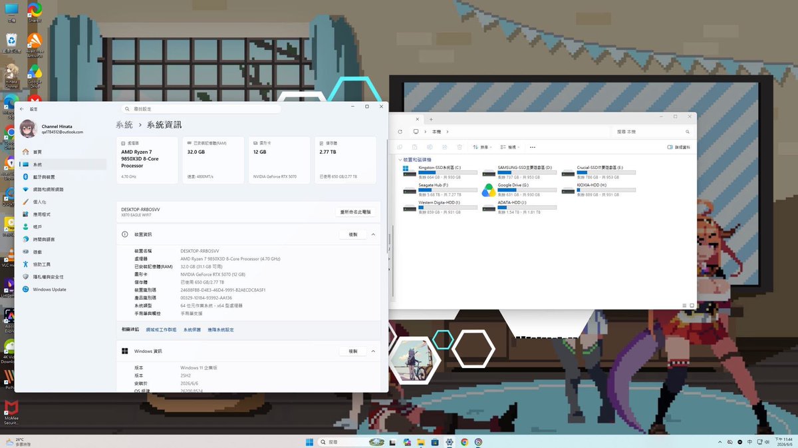Select SAMSUNG-SSD (D:) drive

click(x=519, y=172)
